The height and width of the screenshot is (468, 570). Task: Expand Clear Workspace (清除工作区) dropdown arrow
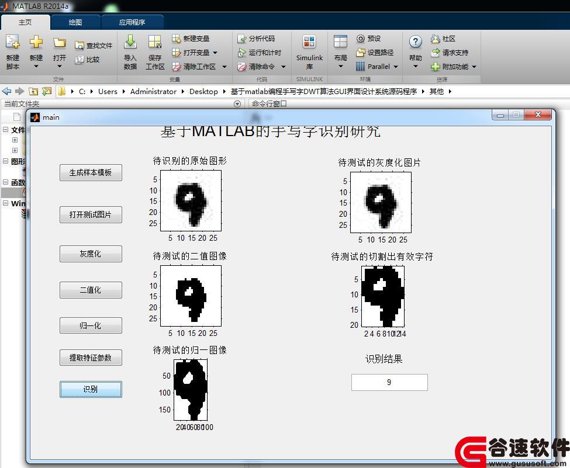pyautogui.click(x=224, y=67)
